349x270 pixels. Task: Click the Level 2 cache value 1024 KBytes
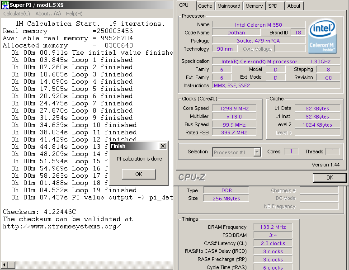pos(317,125)
